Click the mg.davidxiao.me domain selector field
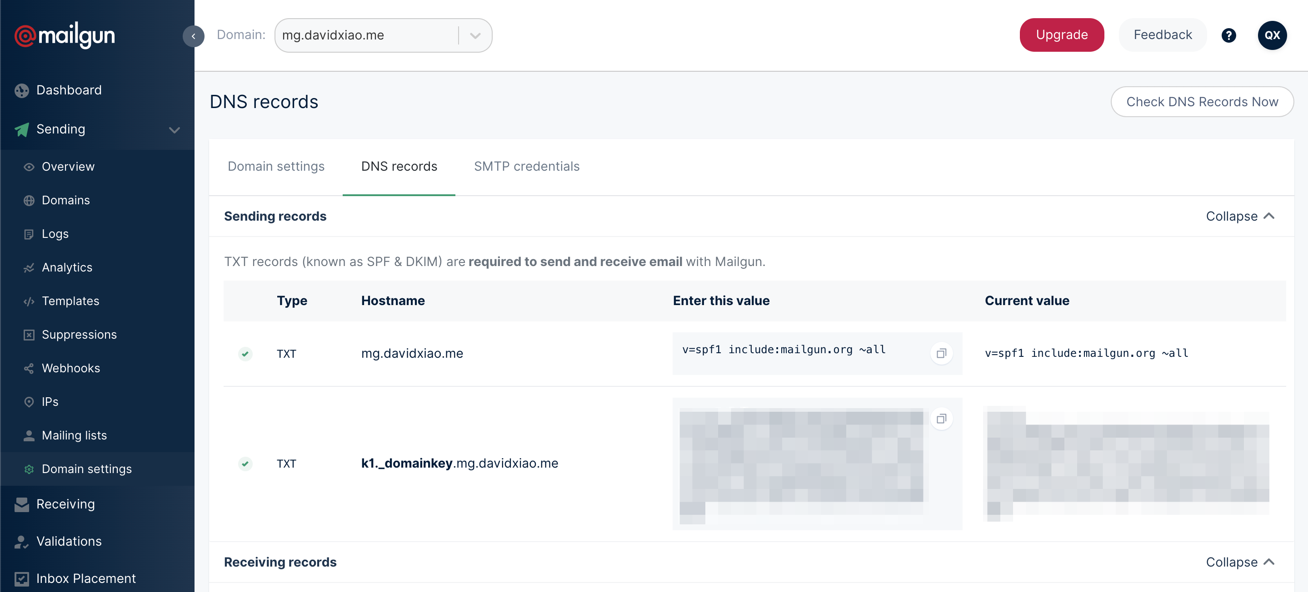Viewport: 1308px width, 592px height. pos(384,35)
